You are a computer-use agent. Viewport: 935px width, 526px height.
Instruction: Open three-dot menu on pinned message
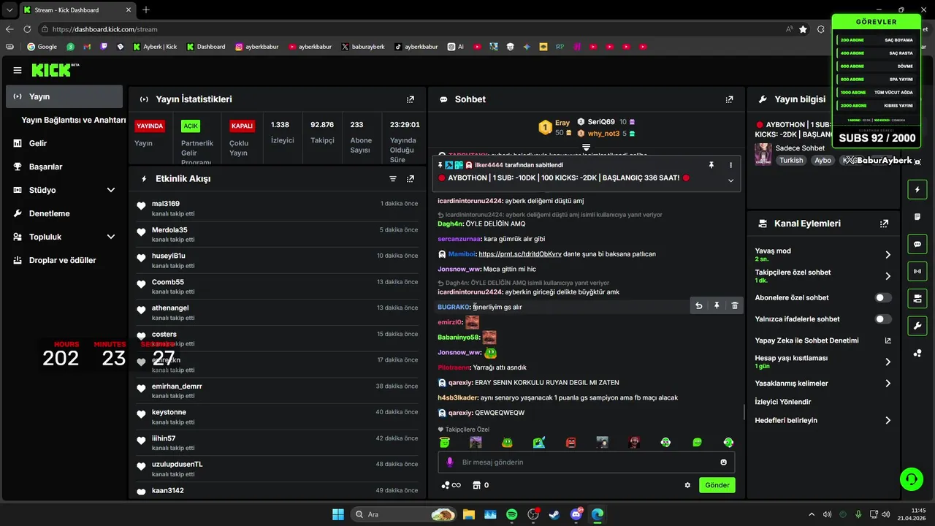(730, 166)
